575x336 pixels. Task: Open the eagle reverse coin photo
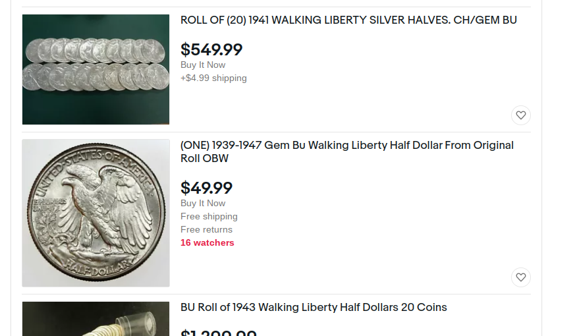[96, 213]
